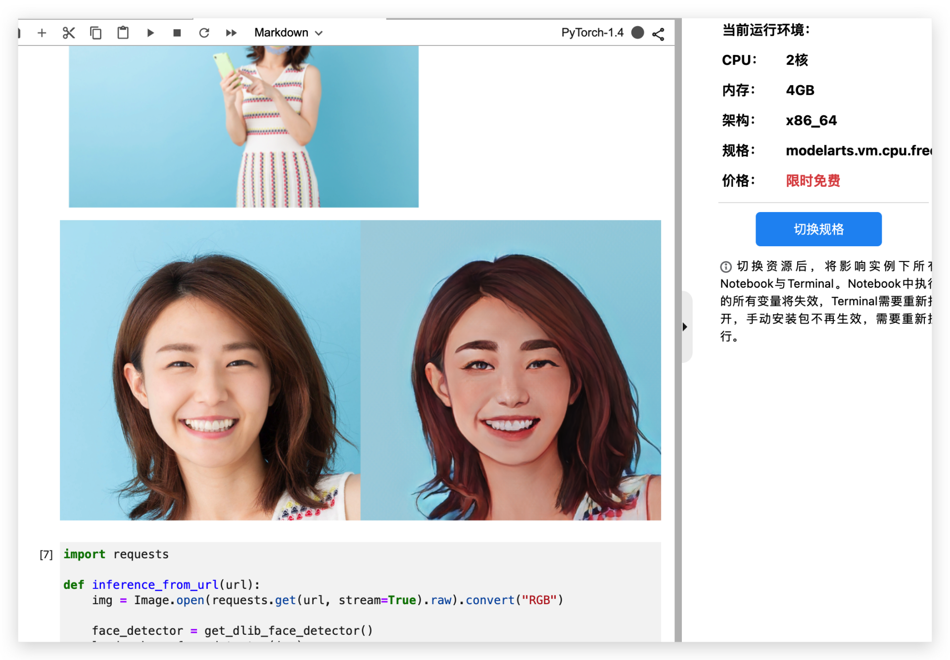Click the share notebook icon
Viewport: 950px width, 660px height.
point(658,34)
